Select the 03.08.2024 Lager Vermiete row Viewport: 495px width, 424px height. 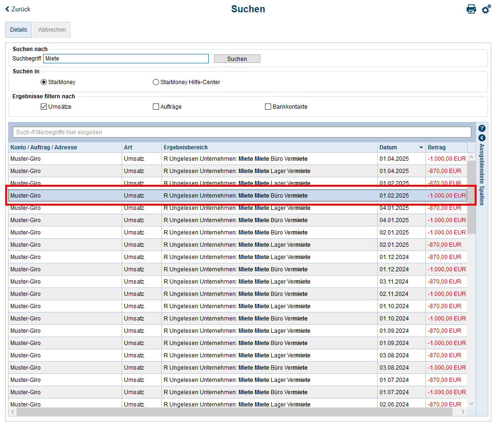pyautogui.click(x=238, y=355)
